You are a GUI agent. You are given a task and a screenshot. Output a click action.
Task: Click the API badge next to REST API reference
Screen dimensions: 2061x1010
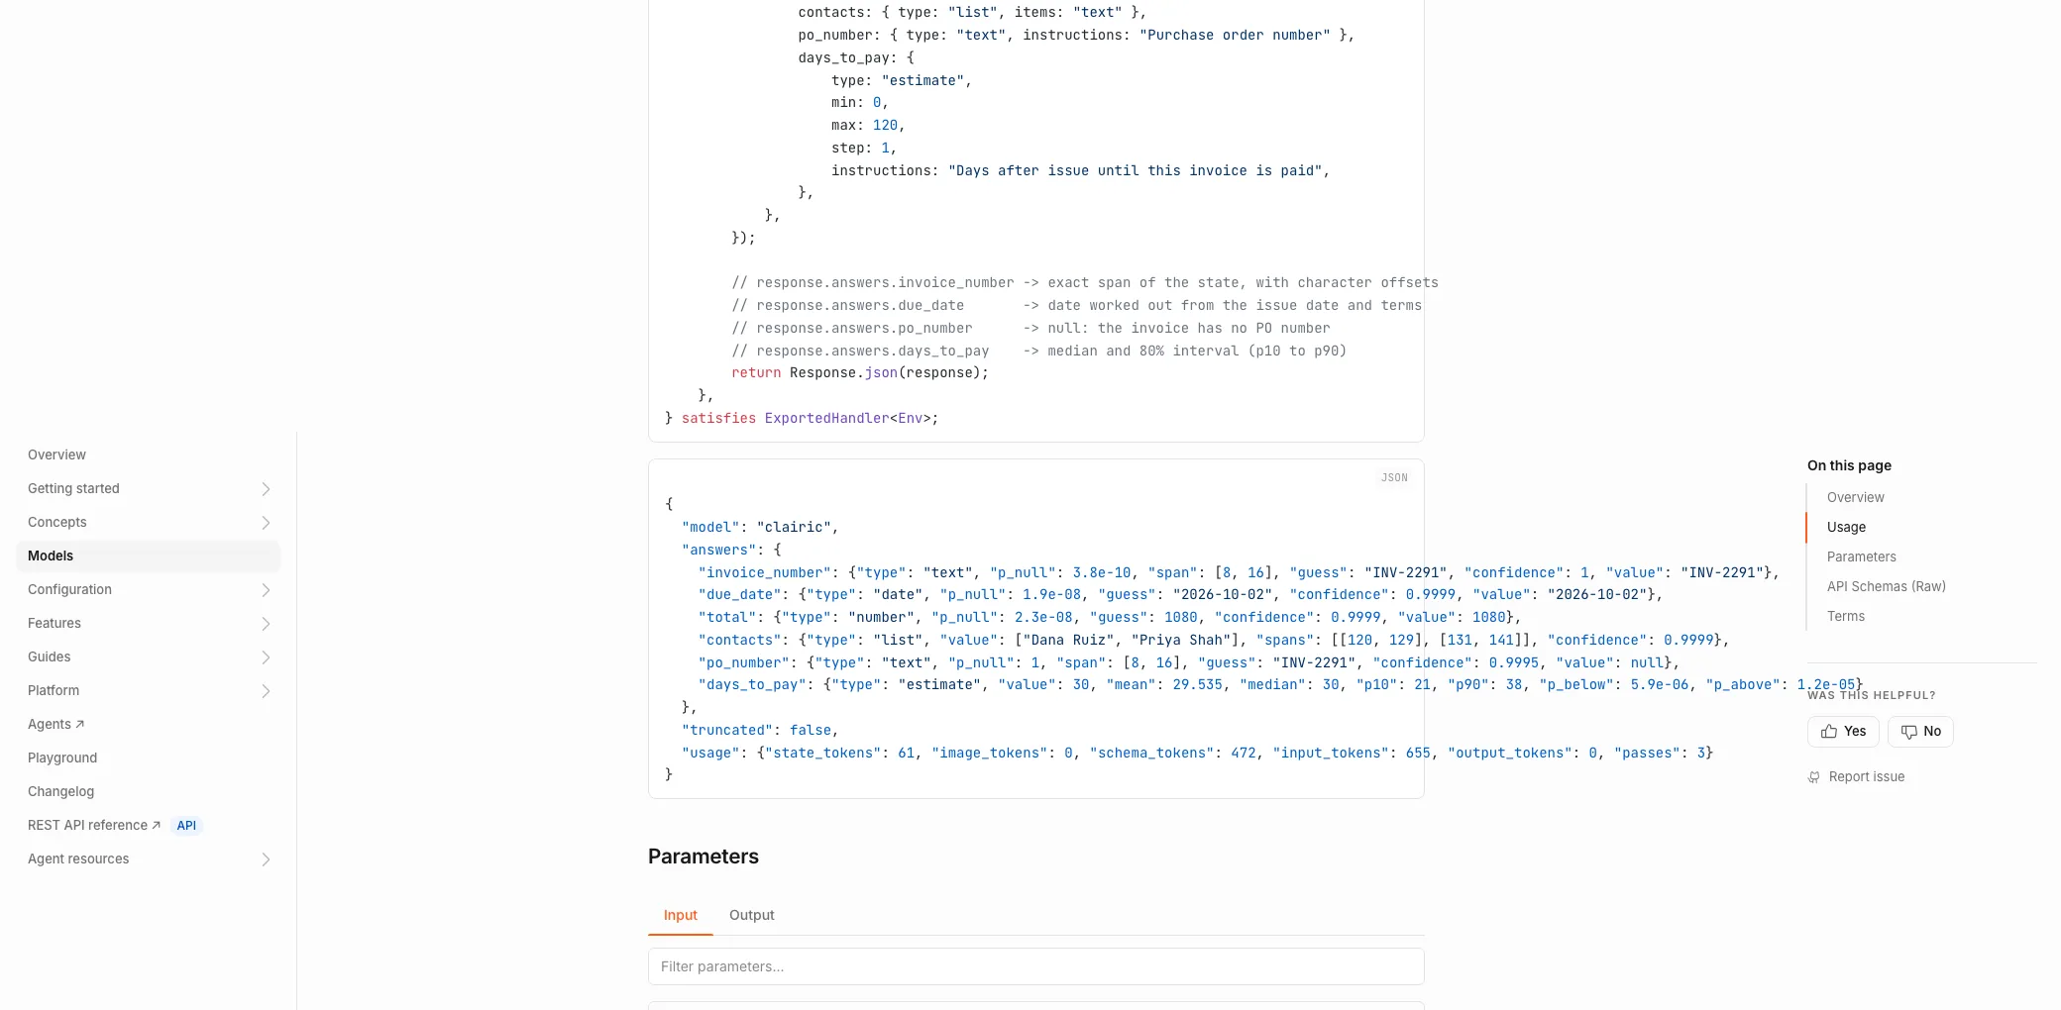pos(186,826)
